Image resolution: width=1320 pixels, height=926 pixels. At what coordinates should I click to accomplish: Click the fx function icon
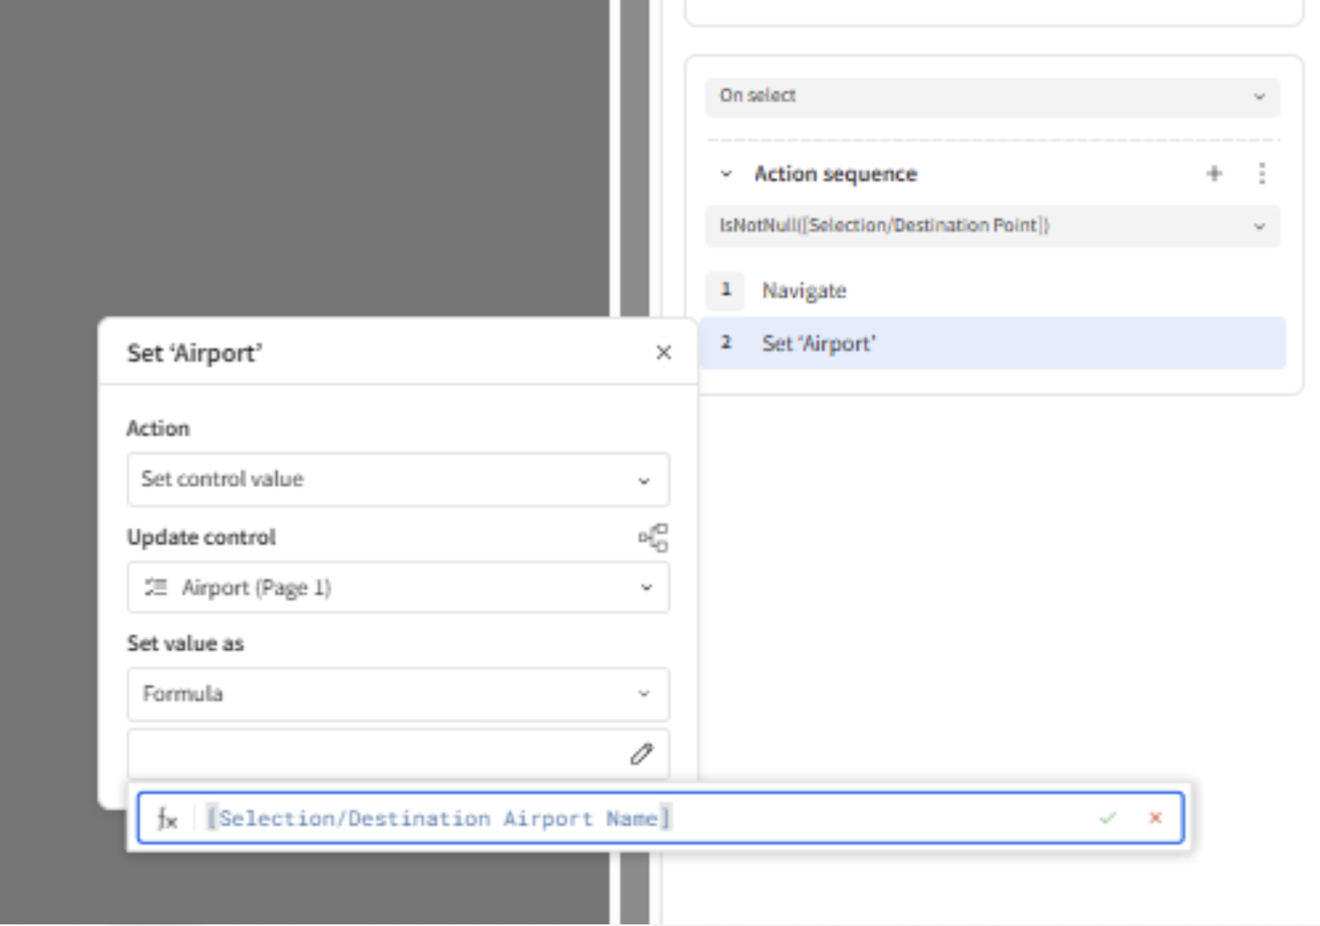pyautogui.click(x=168, y=818)
